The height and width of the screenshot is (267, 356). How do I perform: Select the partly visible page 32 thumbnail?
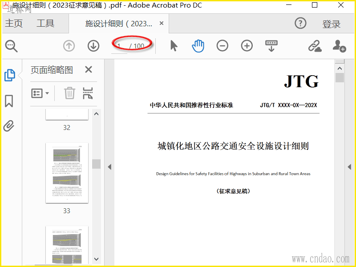tap(67, 114)
